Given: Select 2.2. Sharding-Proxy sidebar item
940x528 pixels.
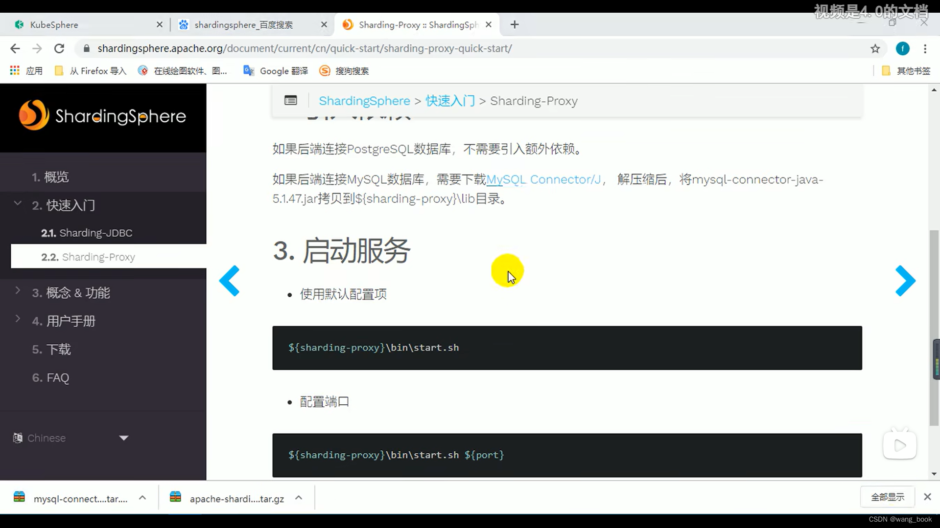Looking at the screenshot, I should tap(109, 257).
